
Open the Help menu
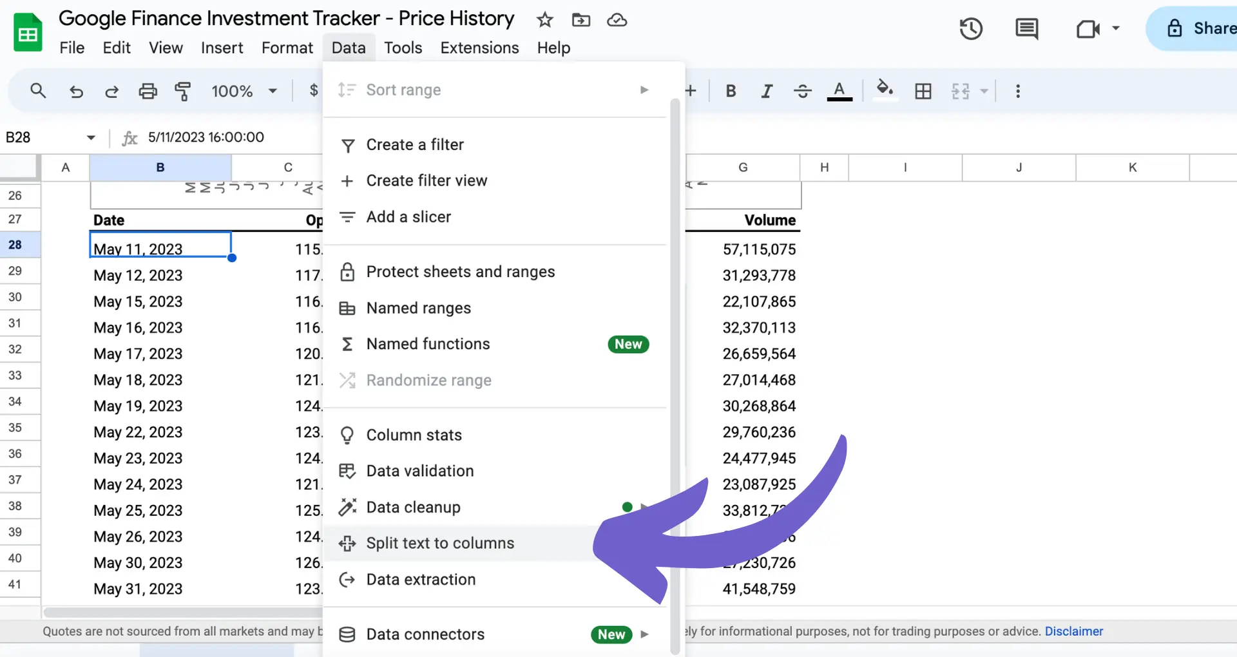pos(553,48)
